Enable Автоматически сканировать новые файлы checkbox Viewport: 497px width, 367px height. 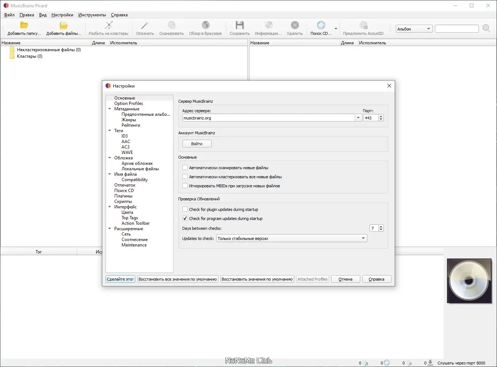[x=185, y=168]
